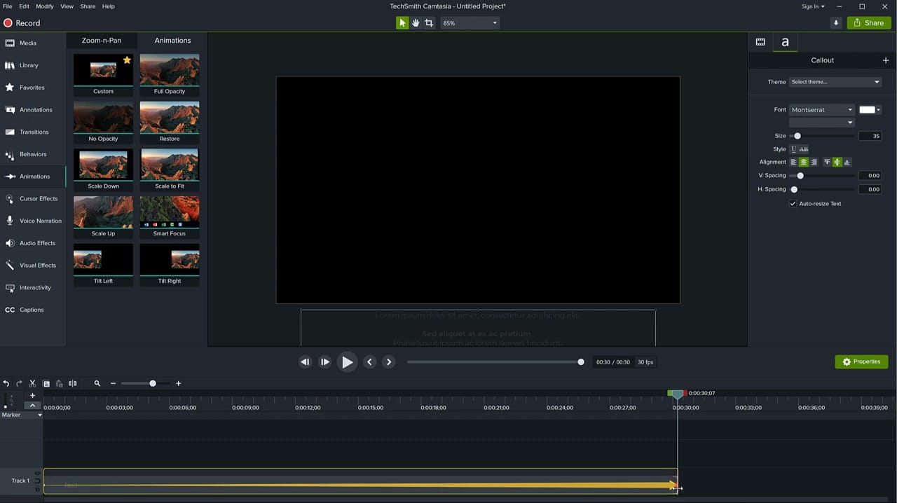
Task: Select the Crop tool above the canvas
Action: point(429,22)
